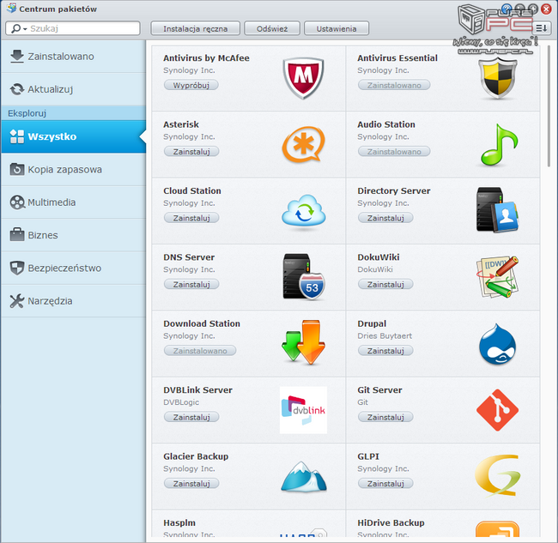Open the Asterisk package icon

click(303, 144)
